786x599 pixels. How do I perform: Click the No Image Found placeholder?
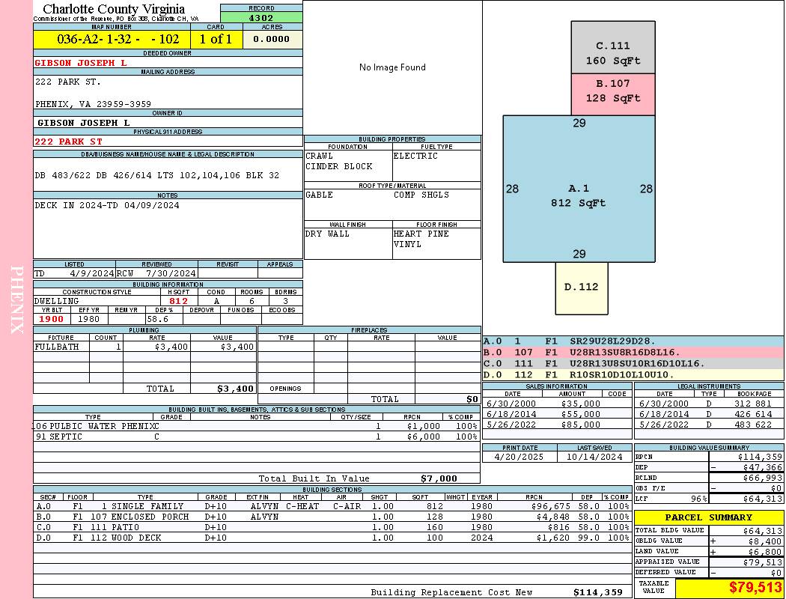point(392,67)
